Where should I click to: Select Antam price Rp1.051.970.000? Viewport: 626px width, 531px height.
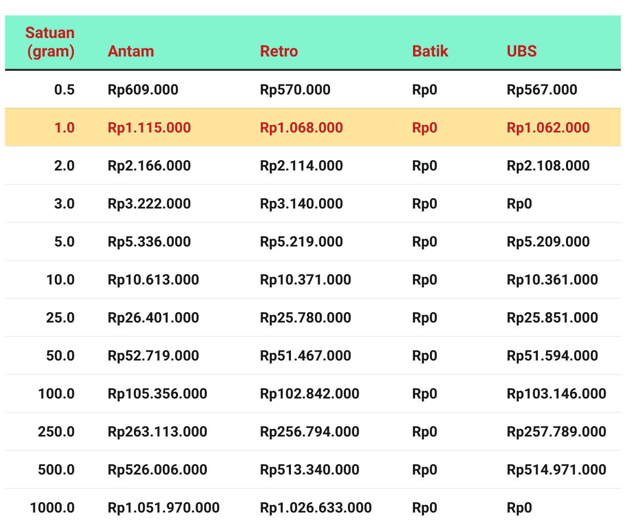[x=164, y=508]
